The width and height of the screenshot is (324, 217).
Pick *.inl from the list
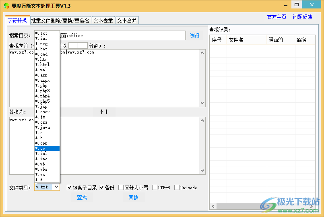(x=47, y=153)
